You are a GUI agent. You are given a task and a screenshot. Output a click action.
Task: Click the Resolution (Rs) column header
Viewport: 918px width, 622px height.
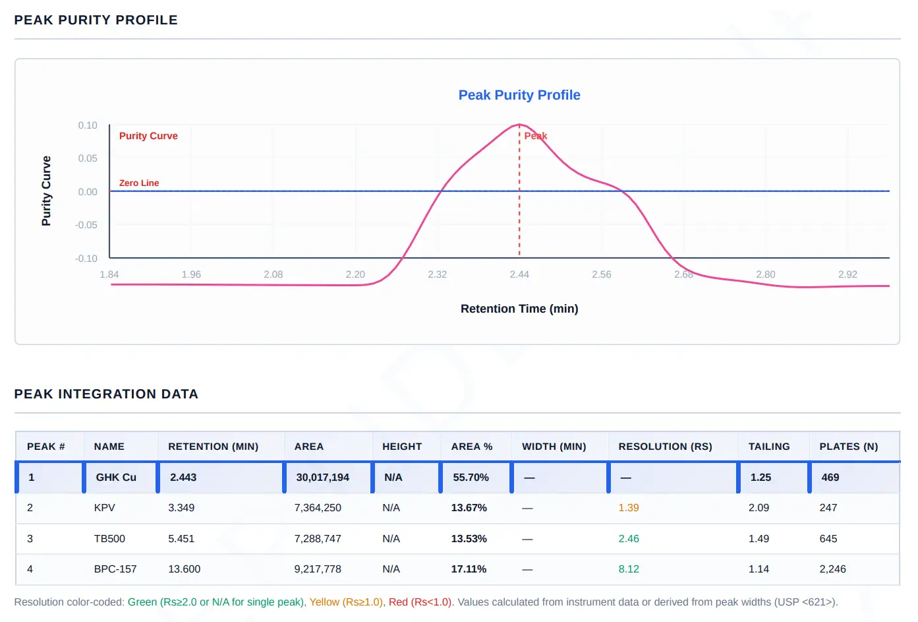(665, 447)
